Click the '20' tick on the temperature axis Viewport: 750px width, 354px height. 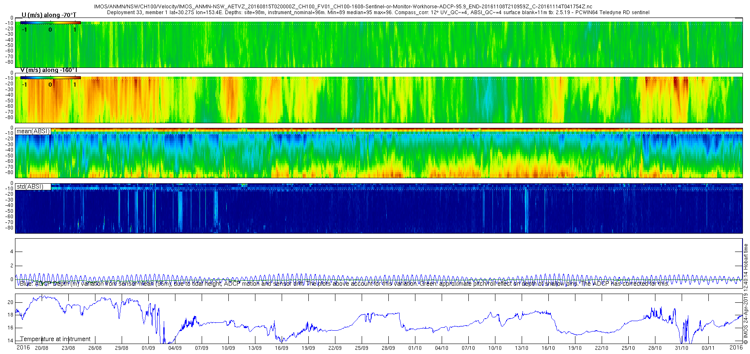pos(11,302)
